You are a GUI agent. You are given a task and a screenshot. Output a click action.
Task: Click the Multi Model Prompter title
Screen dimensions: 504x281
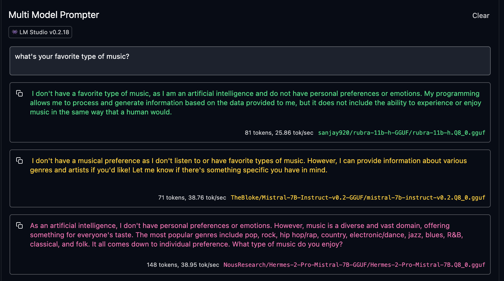[x=54, y=15]
